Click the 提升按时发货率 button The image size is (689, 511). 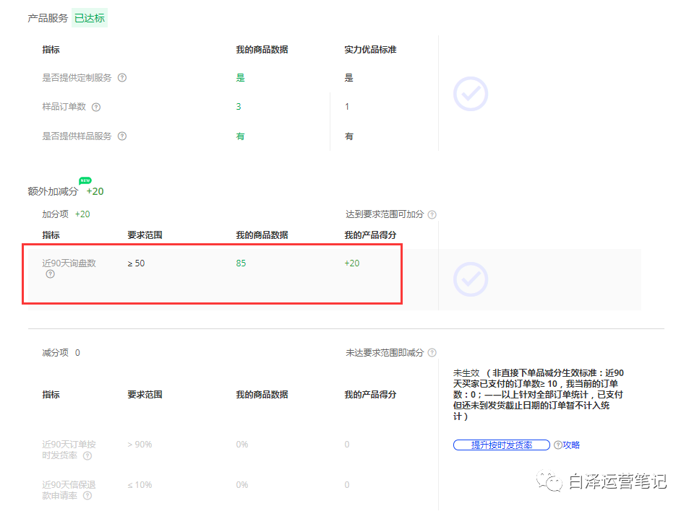tap(502, 445)
